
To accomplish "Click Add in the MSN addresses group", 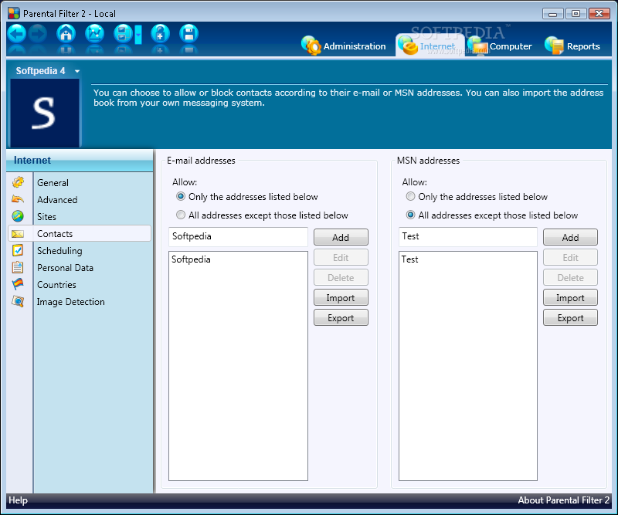I will tap(570, 237).
